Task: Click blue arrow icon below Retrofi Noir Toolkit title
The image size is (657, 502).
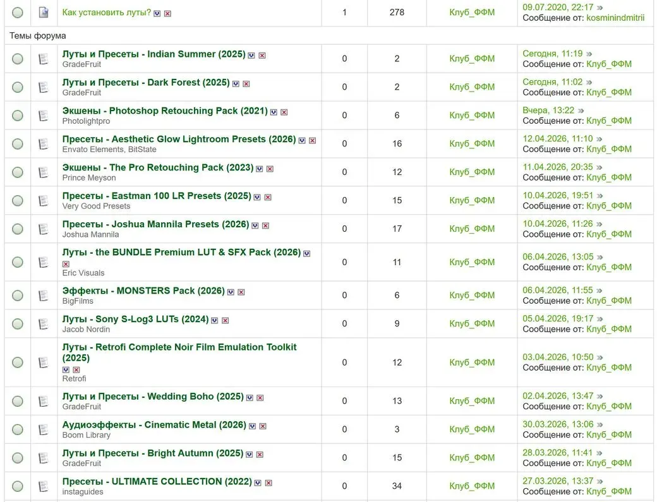Action: click(66, 369)
